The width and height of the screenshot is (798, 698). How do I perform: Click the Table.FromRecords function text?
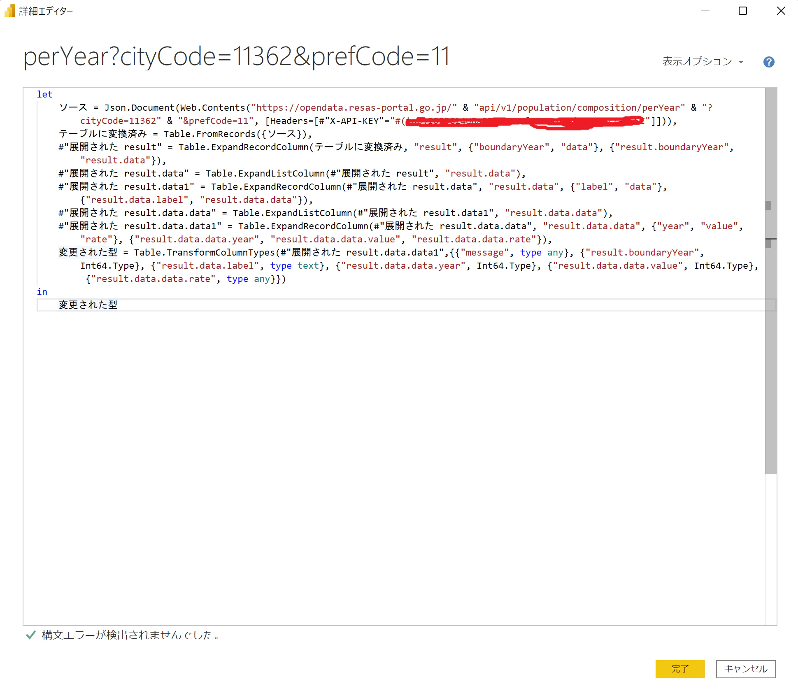tap(209, 134)
